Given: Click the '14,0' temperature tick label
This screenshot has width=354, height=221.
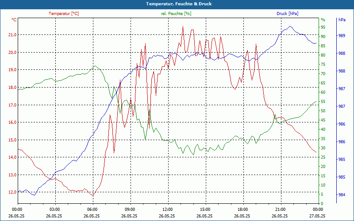Looking at the screenshot, I should point(13,157).
